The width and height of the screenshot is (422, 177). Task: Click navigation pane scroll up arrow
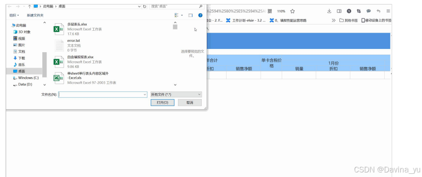(44, 23)
